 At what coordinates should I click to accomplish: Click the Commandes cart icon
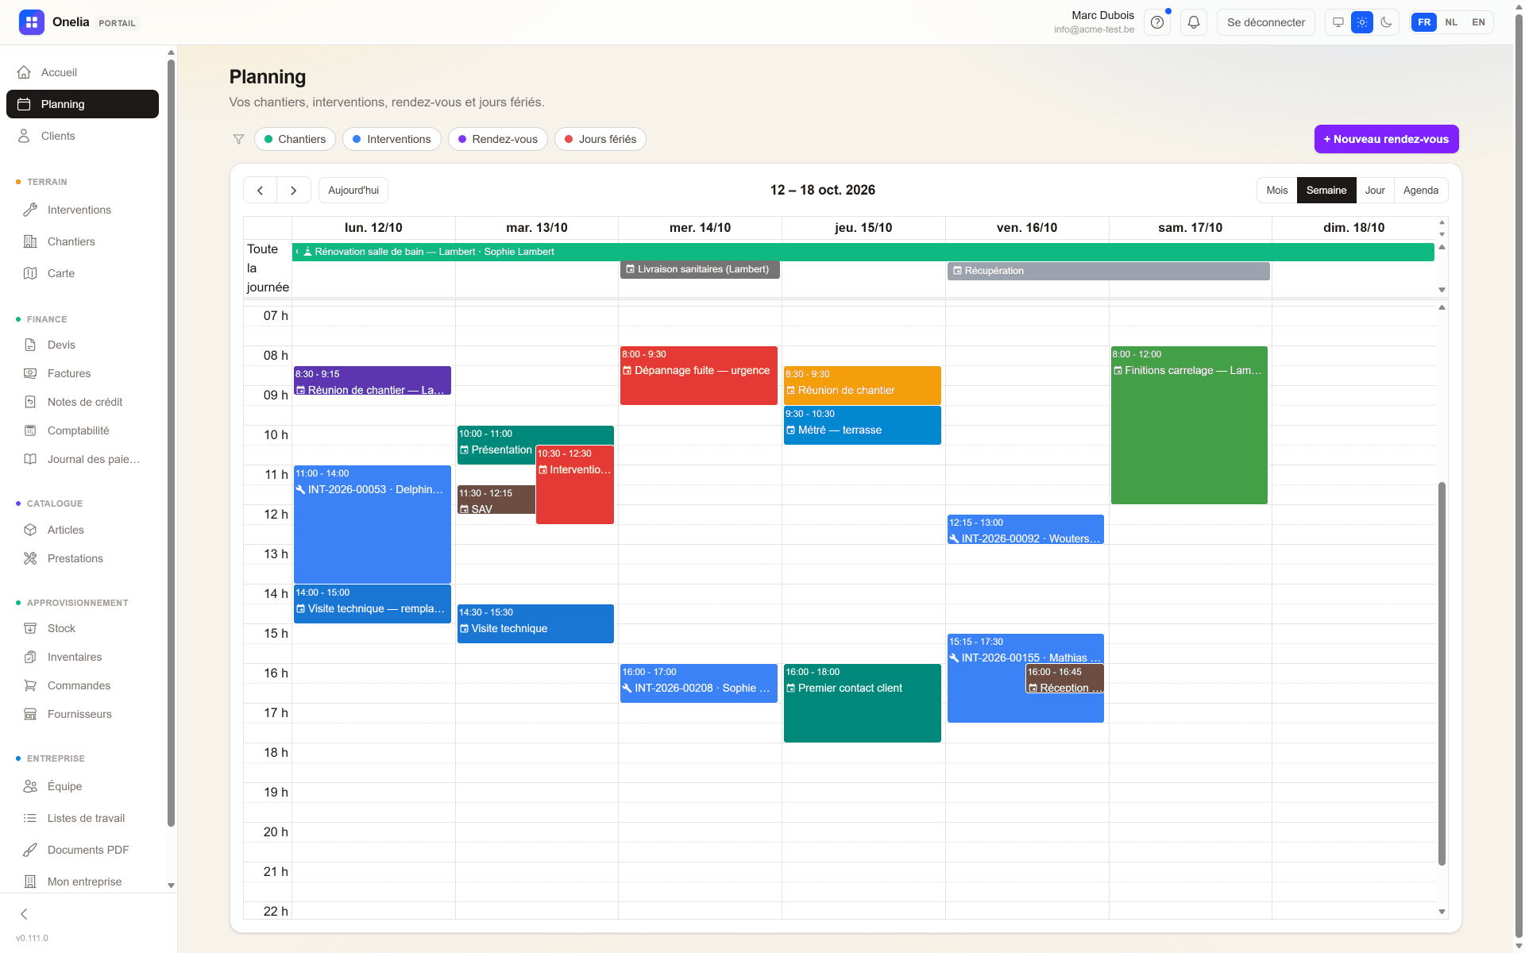click(30, 685)
